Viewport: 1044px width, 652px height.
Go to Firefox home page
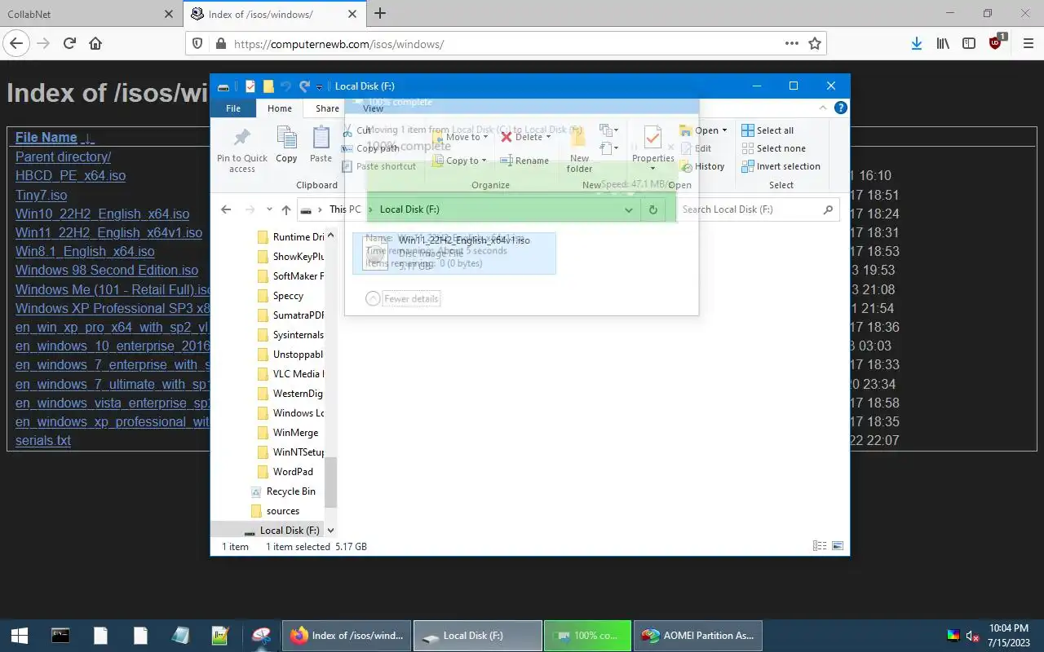95,44
